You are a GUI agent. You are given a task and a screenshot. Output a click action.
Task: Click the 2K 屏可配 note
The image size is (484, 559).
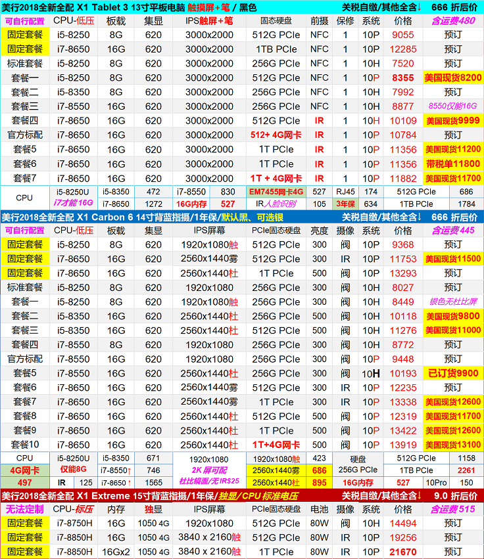click(x=209, y=470)
